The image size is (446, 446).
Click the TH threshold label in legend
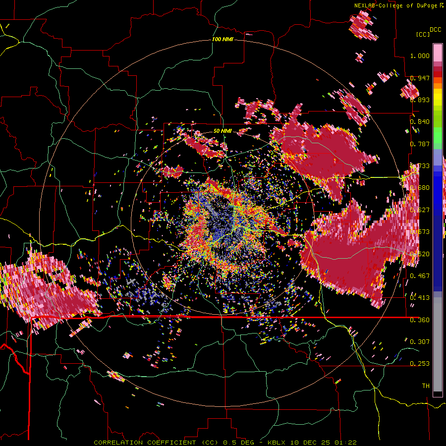[426, 386]
